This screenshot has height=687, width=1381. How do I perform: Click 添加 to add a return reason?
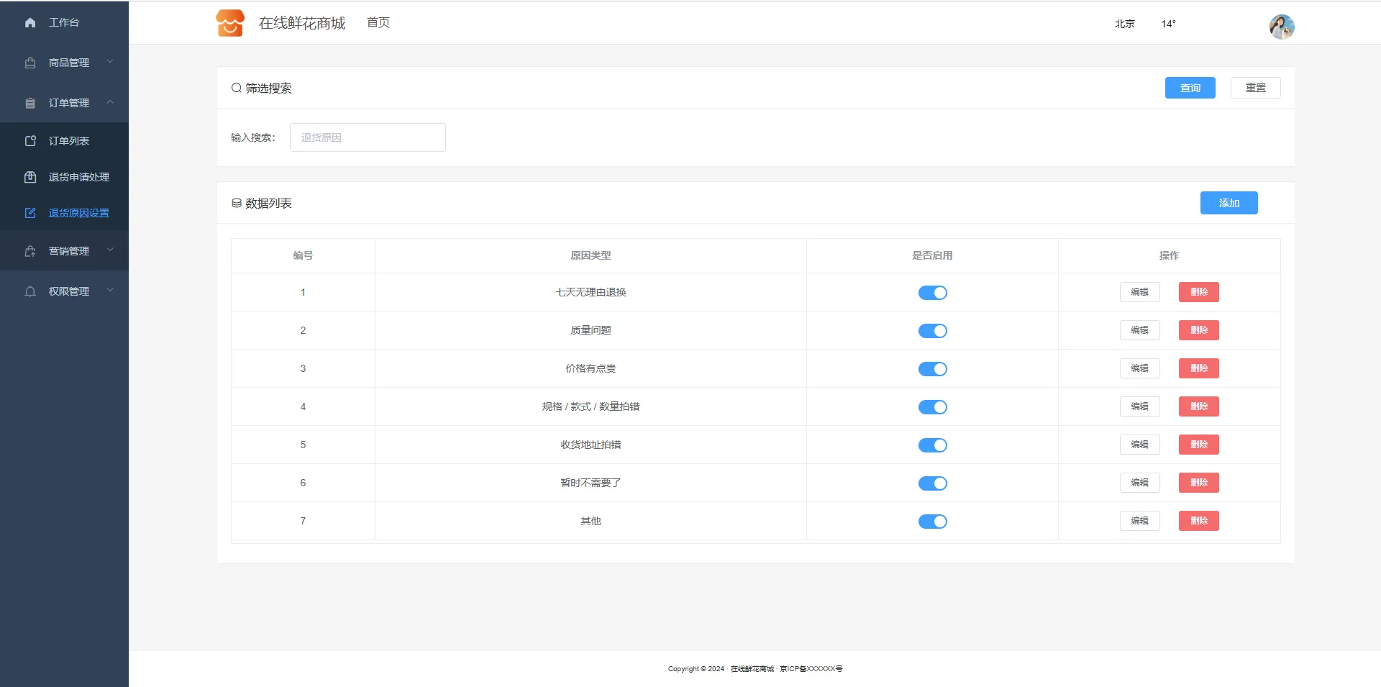(x=1229, y=203)
